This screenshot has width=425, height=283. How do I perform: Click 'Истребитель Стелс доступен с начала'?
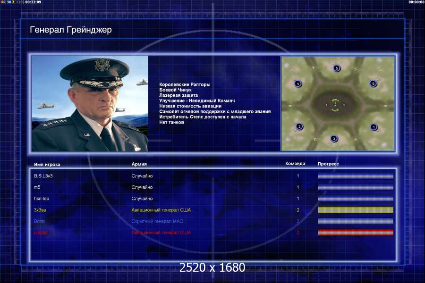pos(203,117)
